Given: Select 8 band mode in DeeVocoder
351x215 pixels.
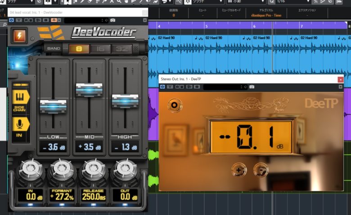Looking at the screenshot, I should 79,48.
